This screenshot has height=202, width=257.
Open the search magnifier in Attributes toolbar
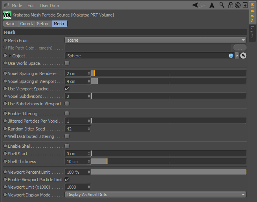tap(222, 5)
